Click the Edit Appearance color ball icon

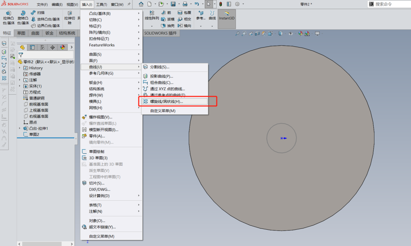tap(300, 33)
